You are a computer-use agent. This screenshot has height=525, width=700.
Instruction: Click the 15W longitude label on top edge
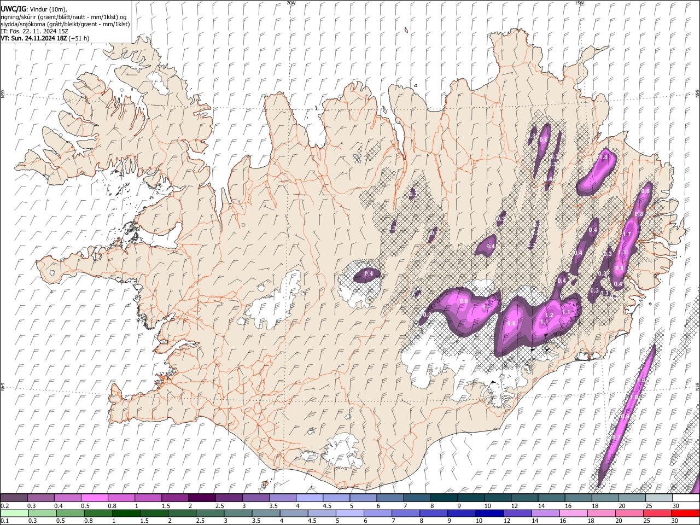[579, 2]
